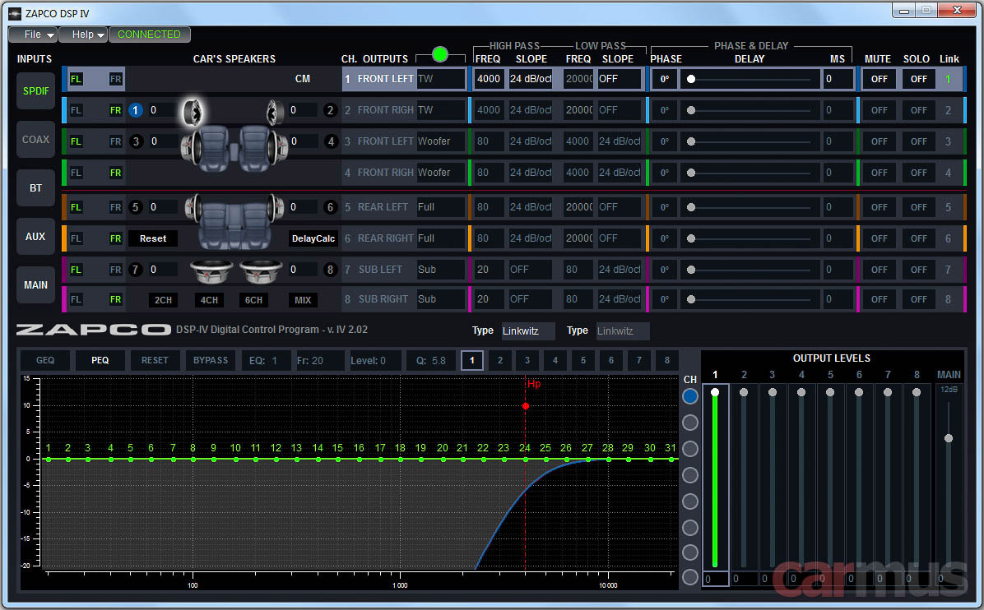Open high pass slope dropdown for Front Left
The width and height of the screenshot is (984, 610).
[x=531, y=79]
